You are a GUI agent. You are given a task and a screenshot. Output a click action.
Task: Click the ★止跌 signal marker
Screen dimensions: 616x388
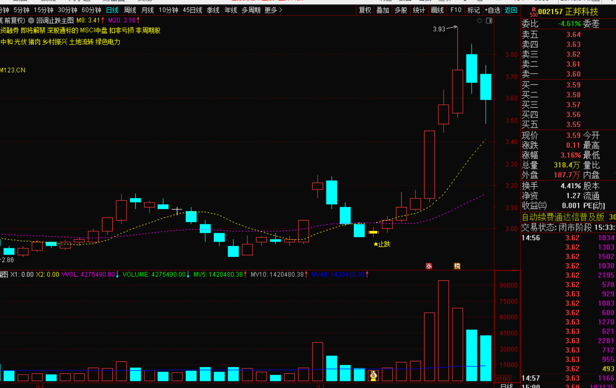coord(382,244)
